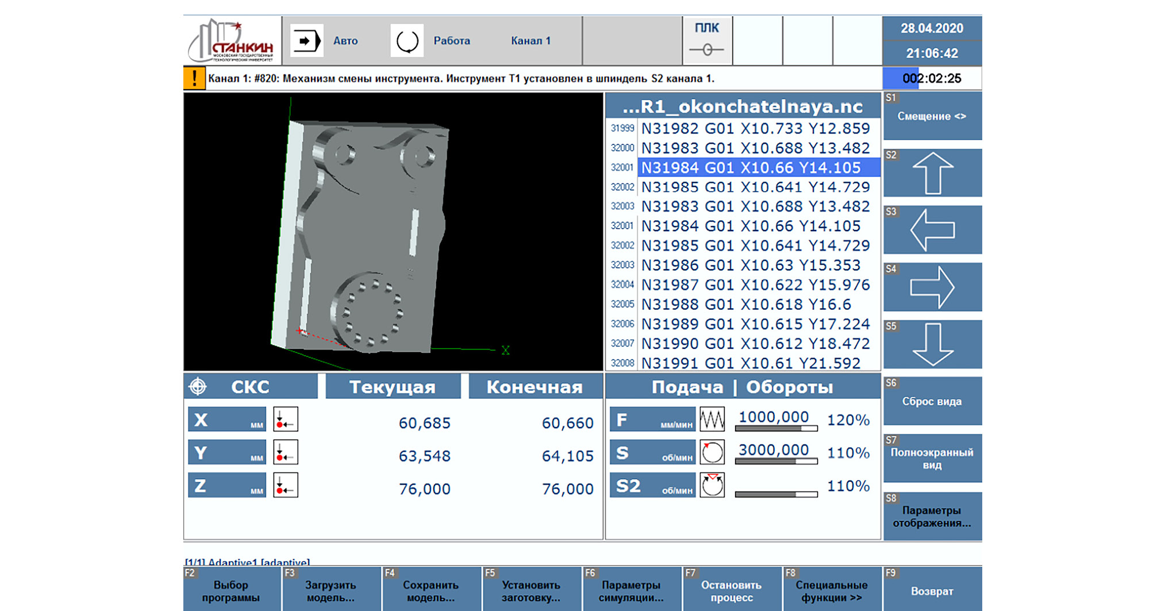
Task: Click the Auto mode arrow icon
Action: pyautogui.click(x=306, y=41)
